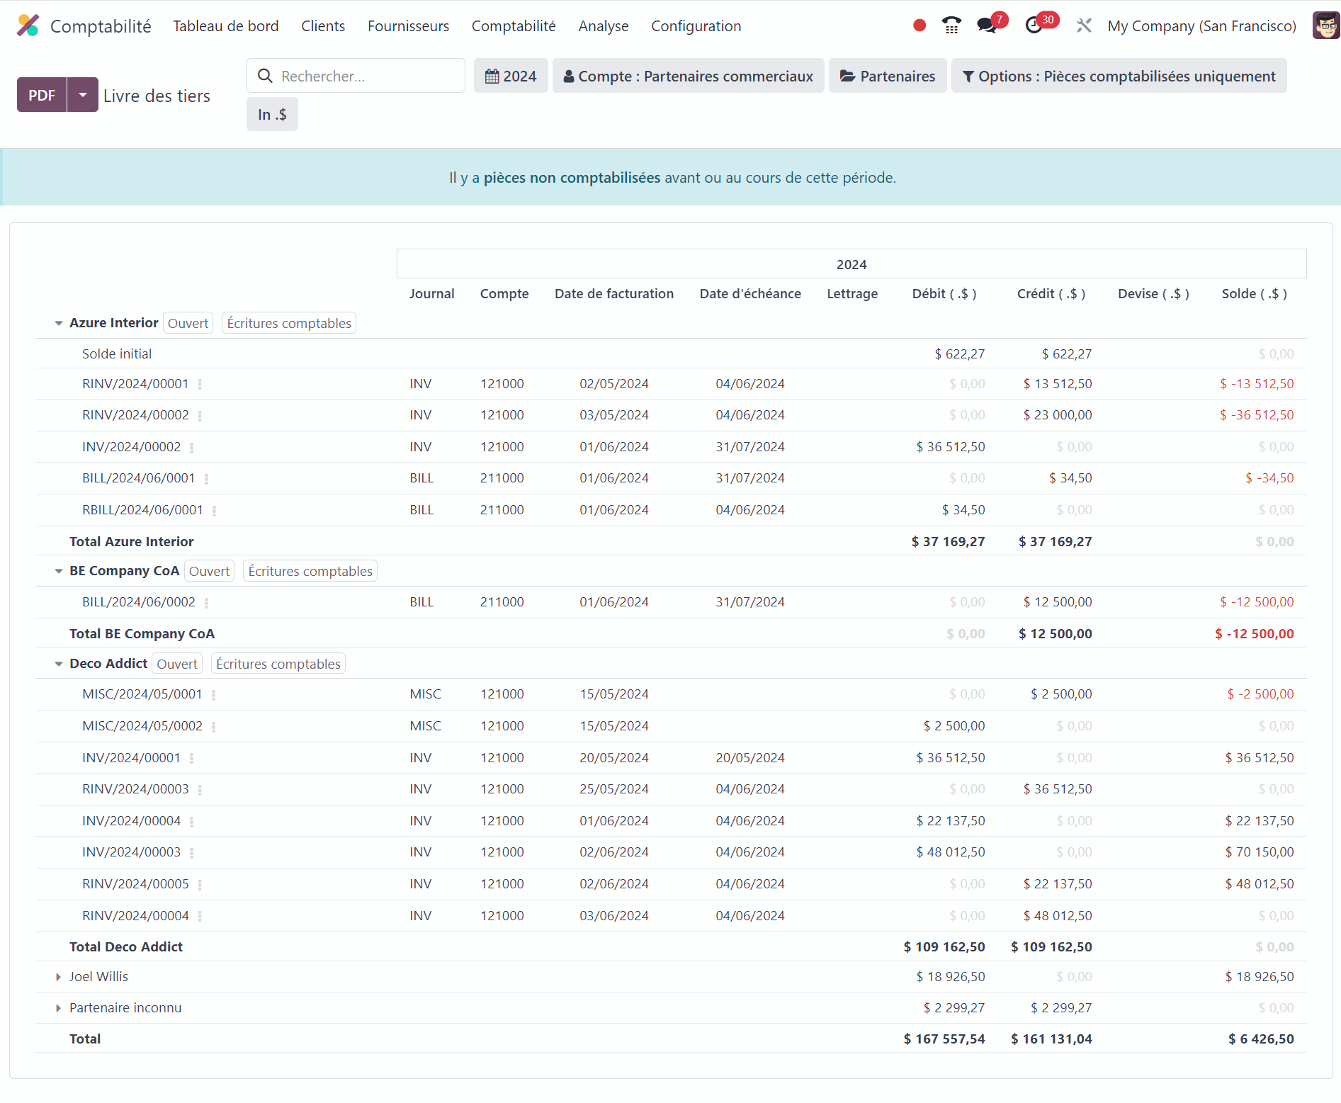Image resolution: width=1341 pixels, height=1103 pixels.
Task: Open the PDF export dropdown arrow
Action: (83, 95)
